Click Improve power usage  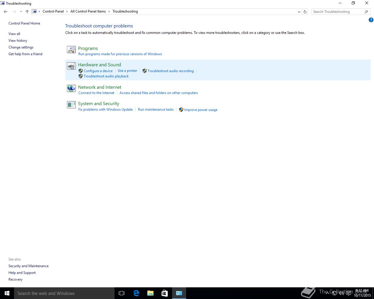[201, 110]
